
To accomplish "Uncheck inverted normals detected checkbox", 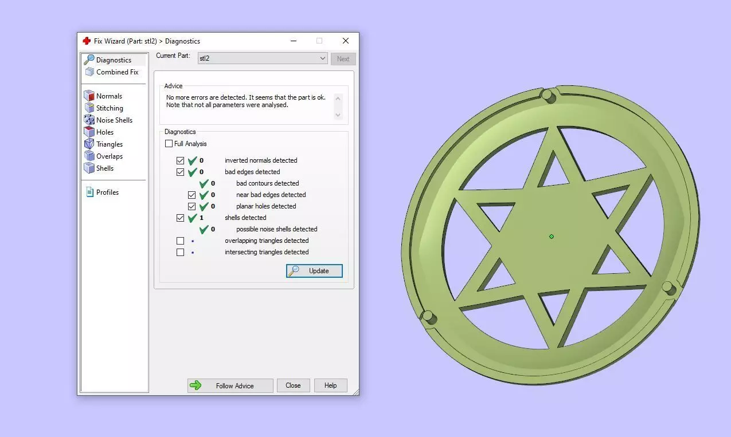I will (181, 161).
